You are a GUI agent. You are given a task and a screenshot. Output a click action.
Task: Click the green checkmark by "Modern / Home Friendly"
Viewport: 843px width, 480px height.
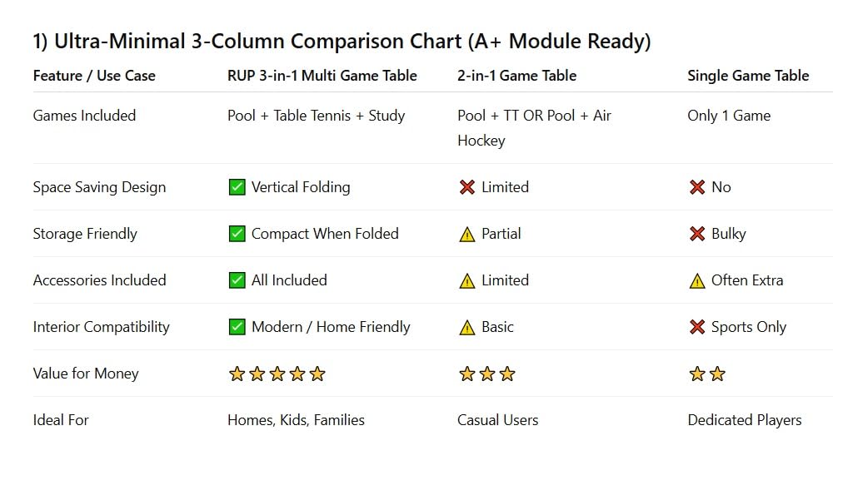pos(237,327)
